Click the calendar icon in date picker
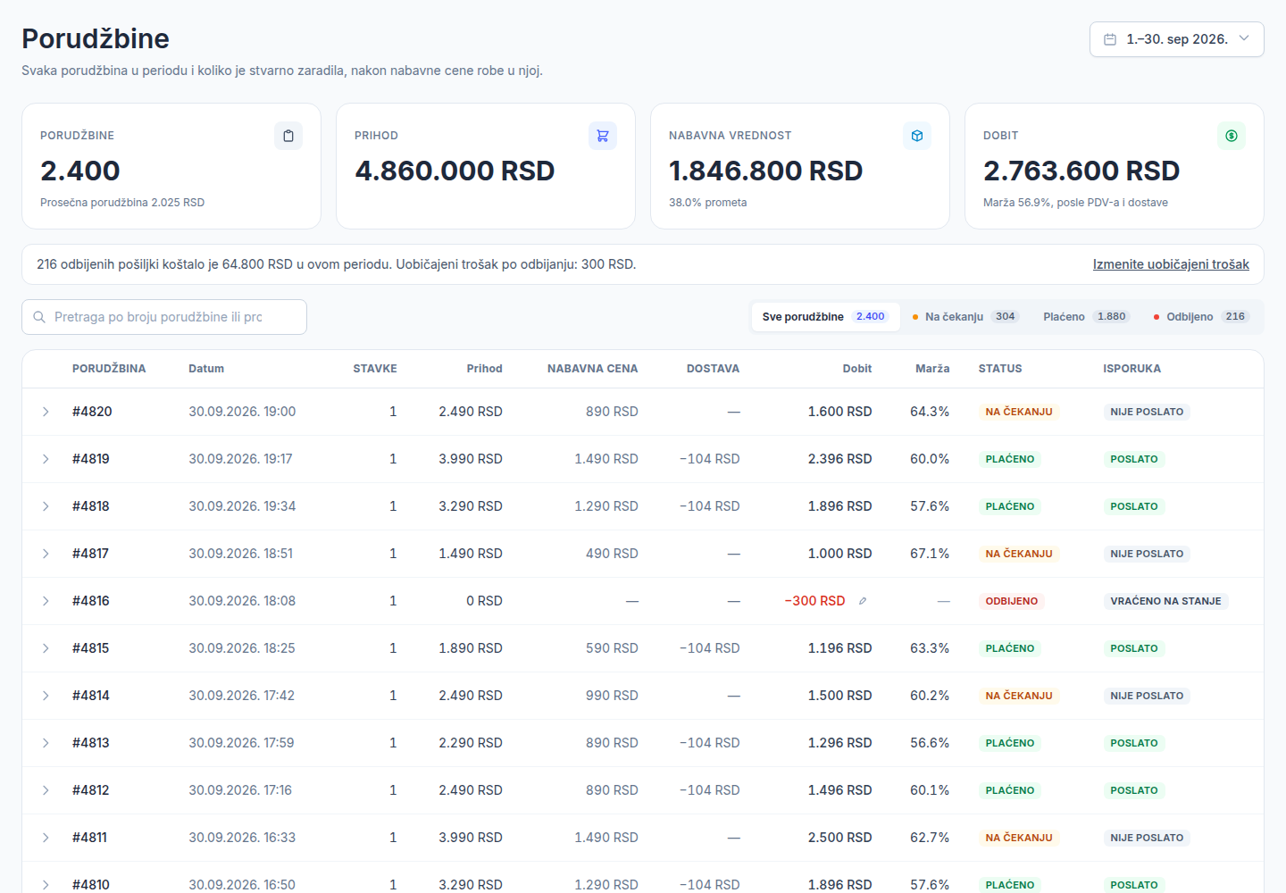This screenshot has width=1286, height=893. tap(1110, 39)
